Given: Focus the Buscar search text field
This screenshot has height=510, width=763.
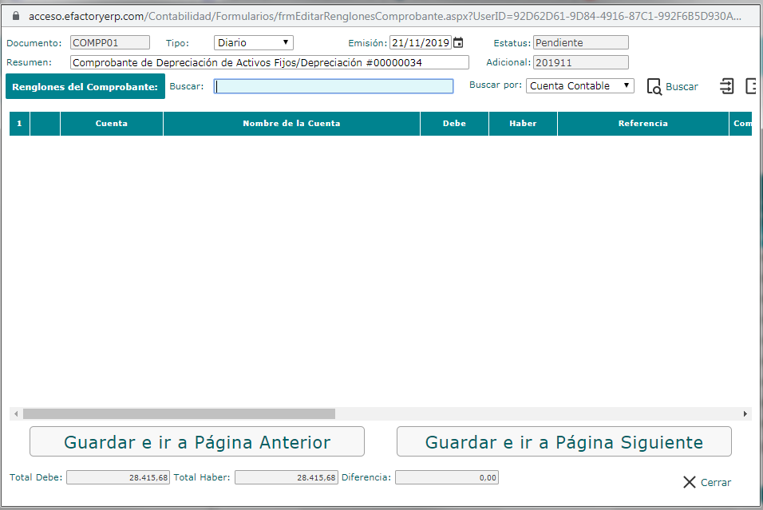Looking at the screenshot, I should (334, 86).
